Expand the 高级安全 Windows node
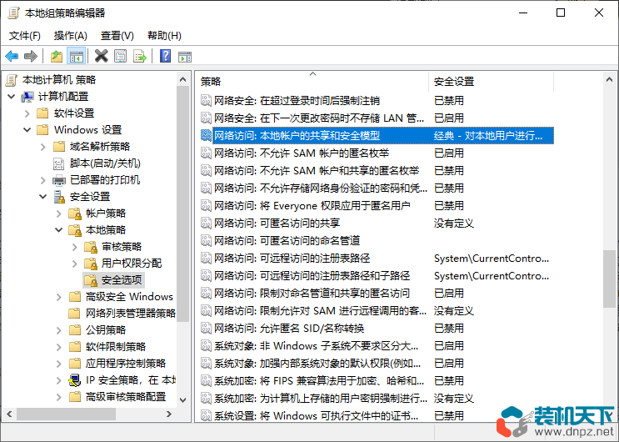This screenshot has width=619, height=442. (59, 297)
